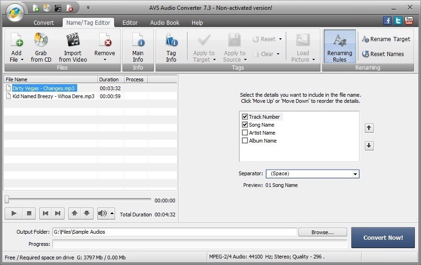The image size is (421, 265).
Task: Click Grab from CD icon
Action: point(41,40)
